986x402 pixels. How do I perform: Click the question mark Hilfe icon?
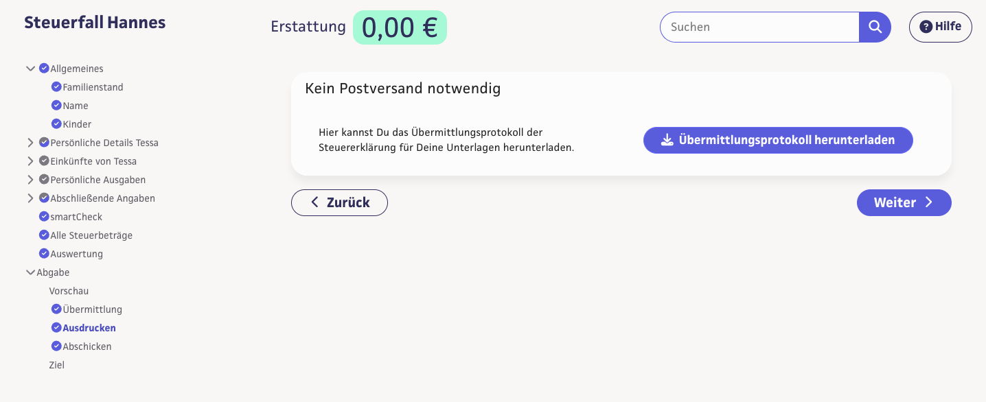click(x=926, y=27)
